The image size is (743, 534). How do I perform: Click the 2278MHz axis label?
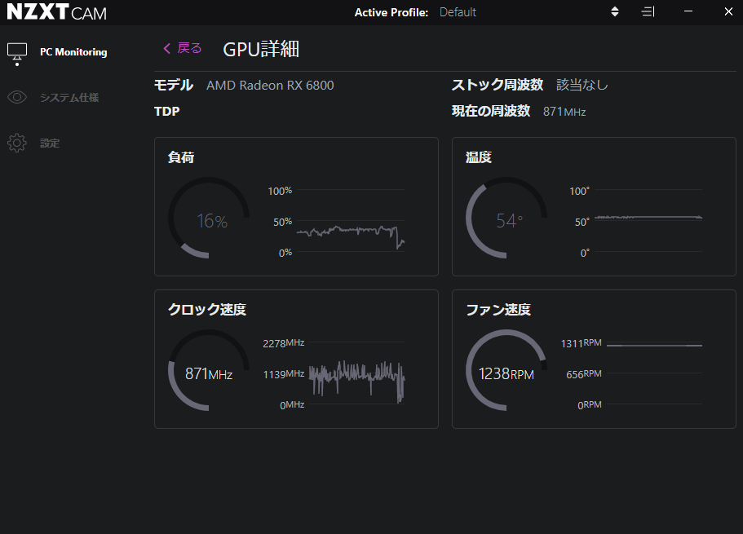pos(283,343)
